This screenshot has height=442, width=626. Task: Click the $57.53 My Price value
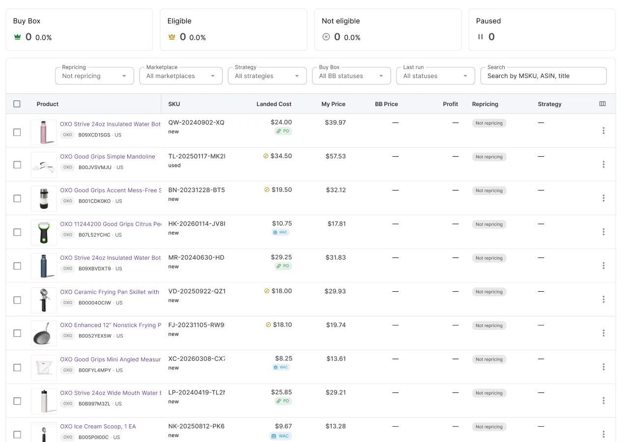(x=336, y=156)
